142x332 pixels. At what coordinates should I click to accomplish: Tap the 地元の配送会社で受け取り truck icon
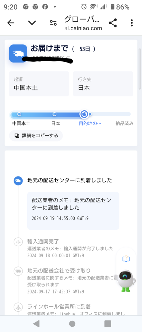pyautogui.click(x=18, y=271)
